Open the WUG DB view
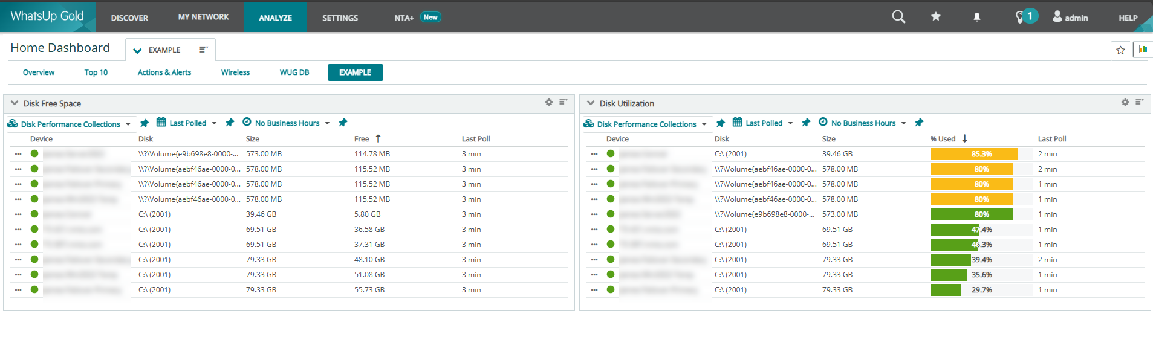Viewport: 1153px width, 354px height. point(294,72)
